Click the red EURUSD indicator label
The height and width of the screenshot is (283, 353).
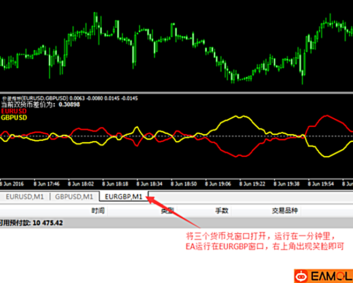point(14,111)
